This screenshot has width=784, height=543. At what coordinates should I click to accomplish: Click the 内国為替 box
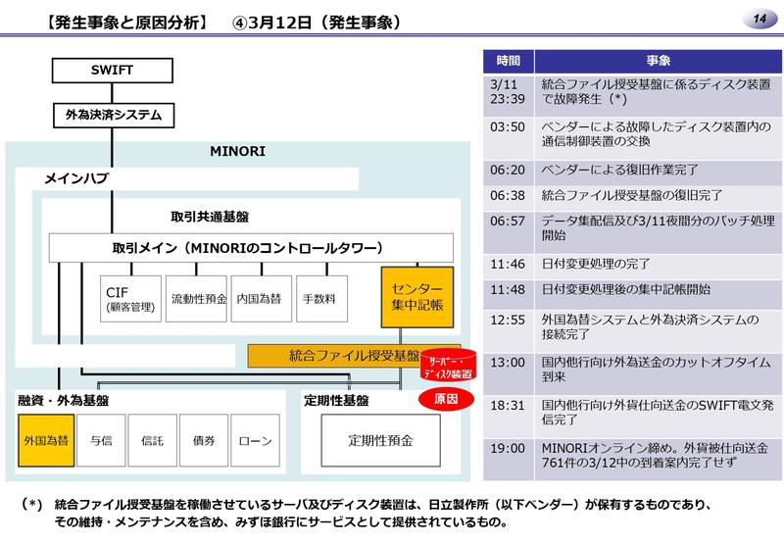pyautogui.click(x=262, y=299)
